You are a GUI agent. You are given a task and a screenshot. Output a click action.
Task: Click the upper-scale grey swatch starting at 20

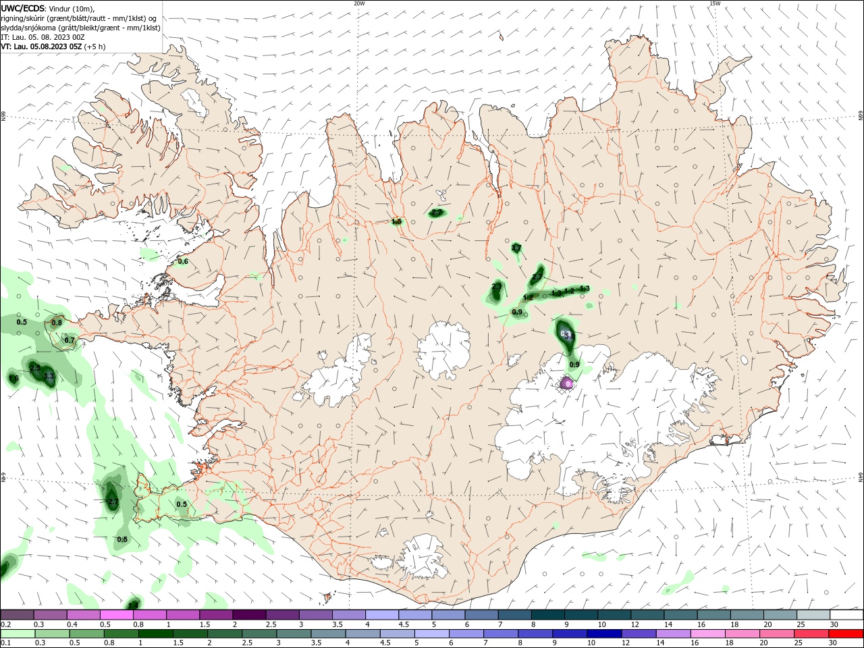pyautogui.click(x=780, y=615)
